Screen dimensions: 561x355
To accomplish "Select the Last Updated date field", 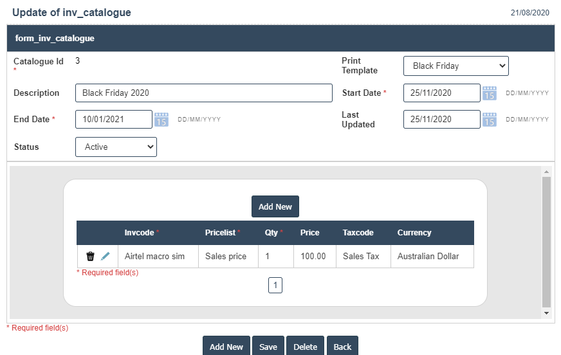I will tap(441, 119).
